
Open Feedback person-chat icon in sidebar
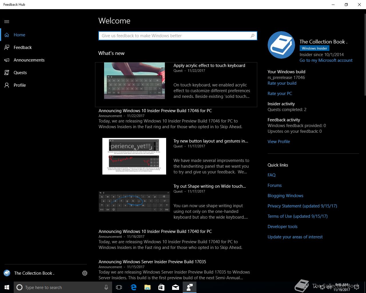[x=7, y=47]
